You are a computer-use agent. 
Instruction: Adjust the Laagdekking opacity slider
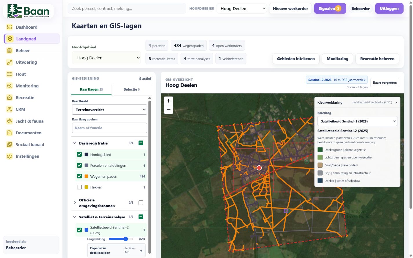pos(121,239)
